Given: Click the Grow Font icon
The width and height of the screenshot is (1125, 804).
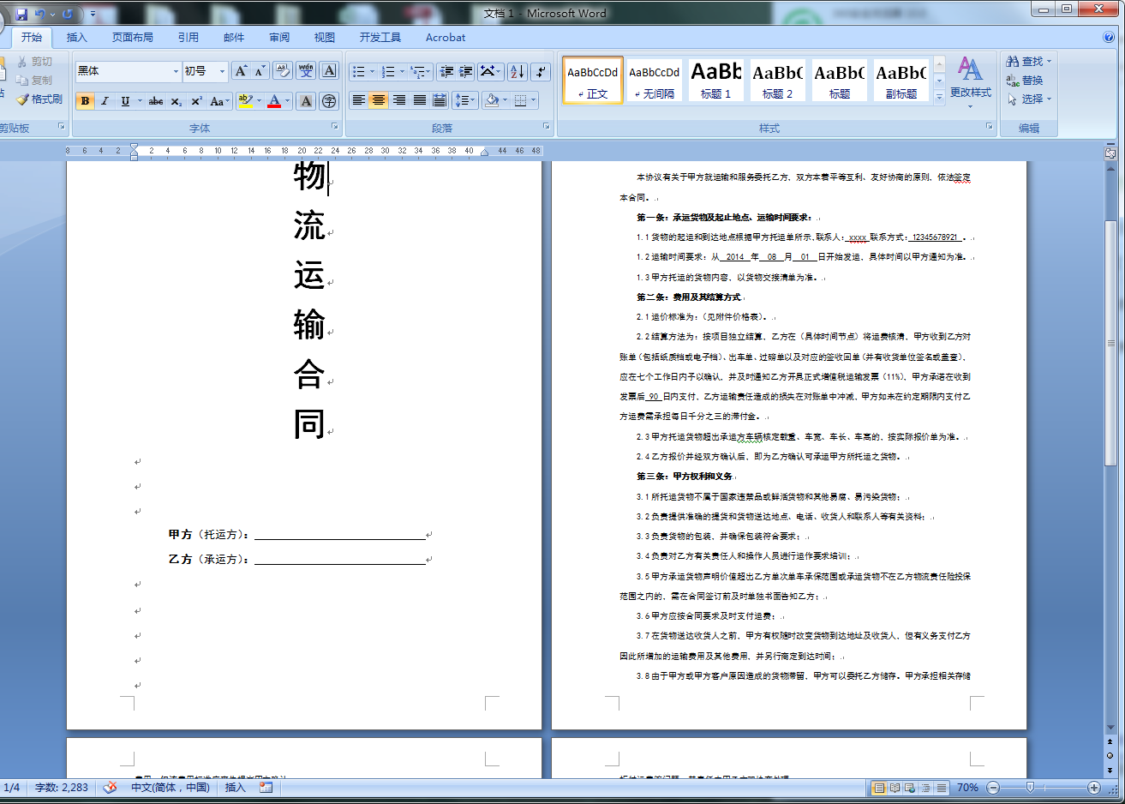Looking at the screenshot, I should click(x=241, y=71).
